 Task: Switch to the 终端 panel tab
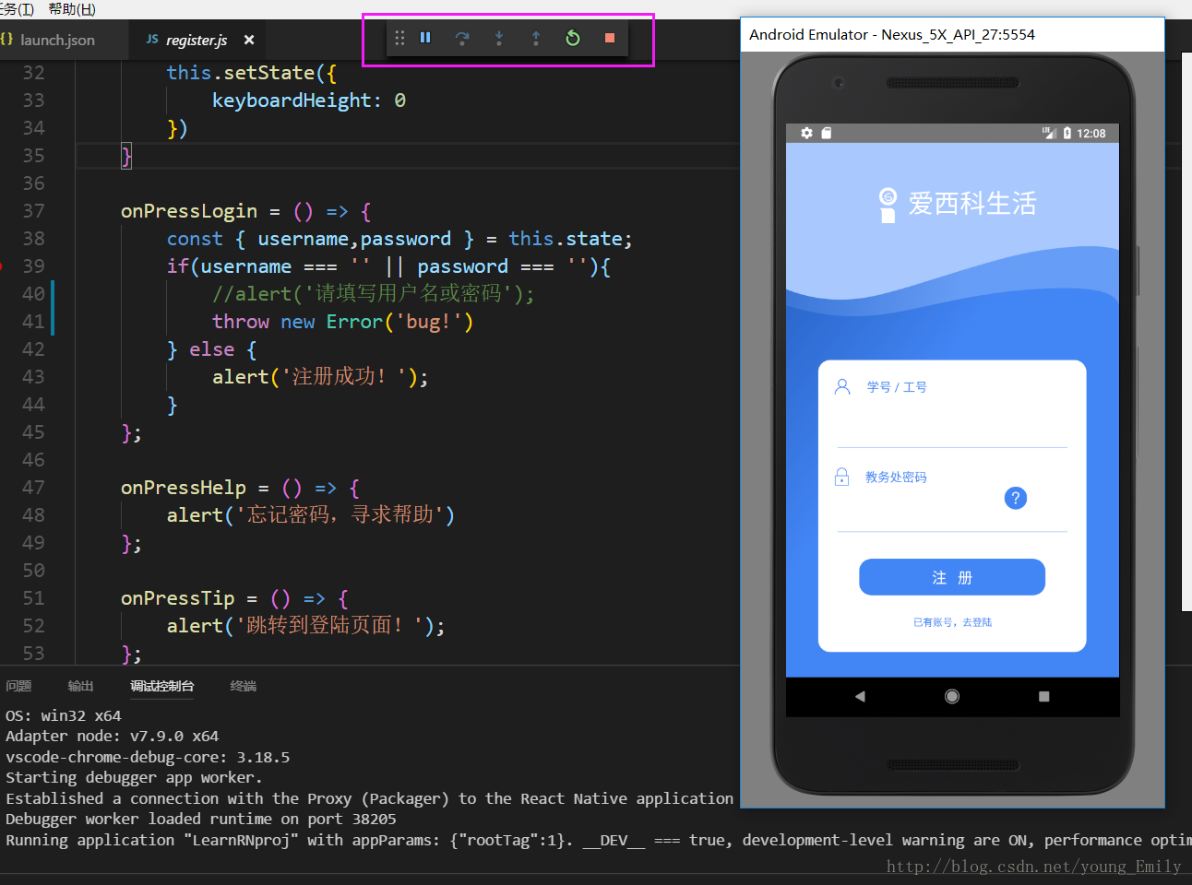[x=243, y=686]
